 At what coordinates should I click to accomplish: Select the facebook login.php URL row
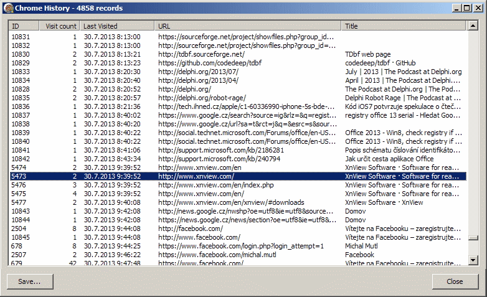tap(238, 246)
